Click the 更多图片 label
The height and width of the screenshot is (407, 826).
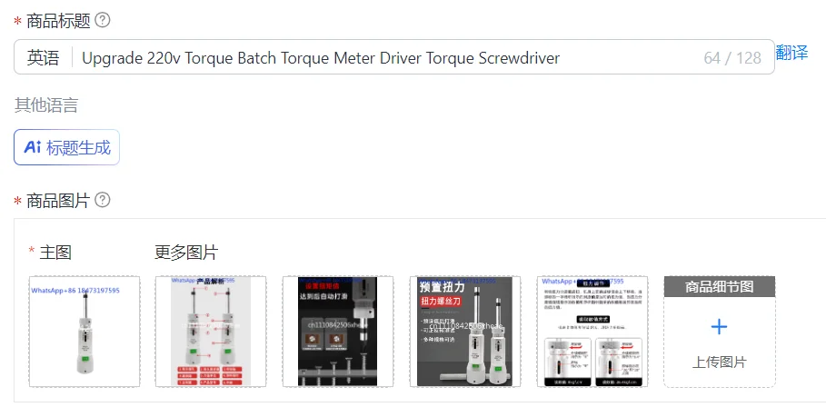point(186,253)
